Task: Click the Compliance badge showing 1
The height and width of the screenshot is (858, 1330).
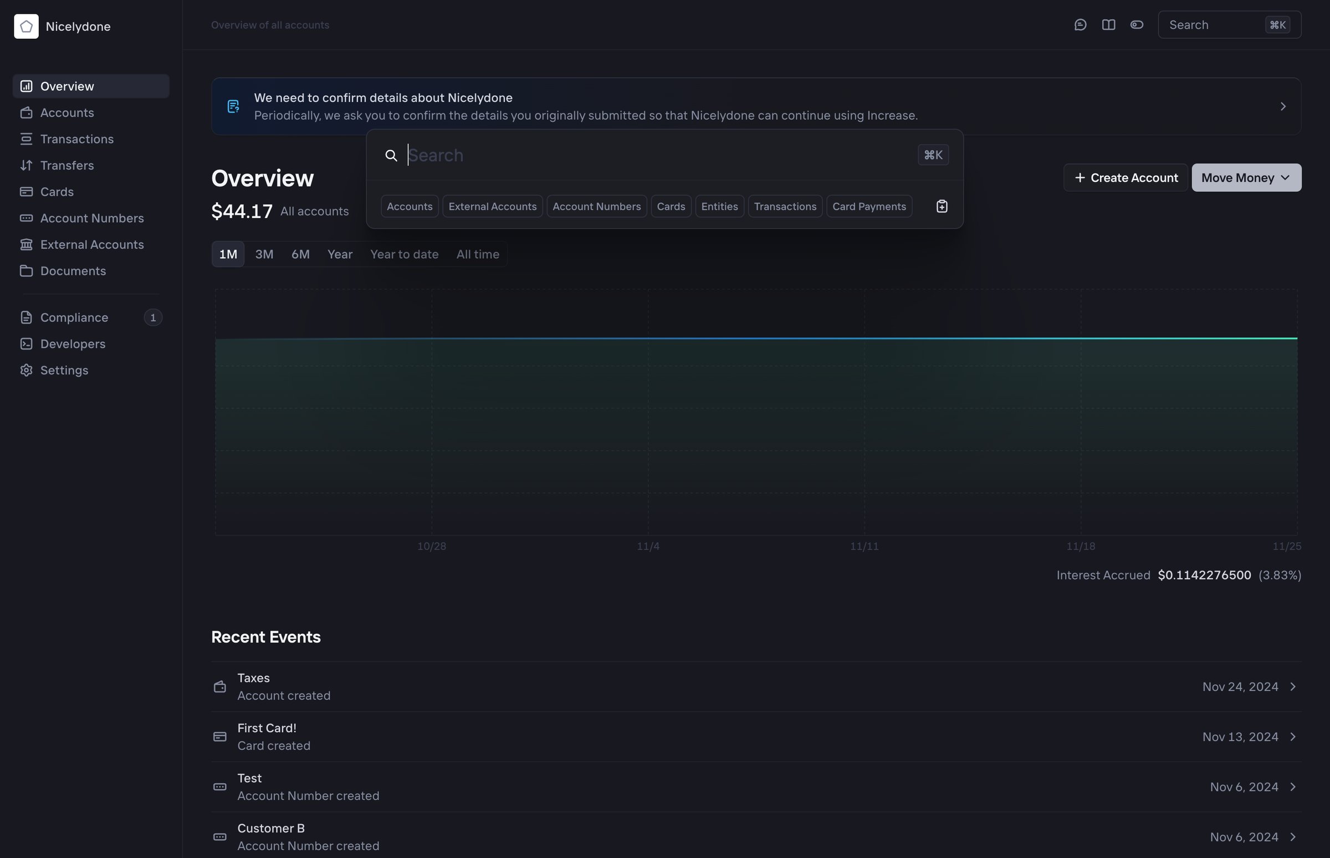Action: (153, 317)
